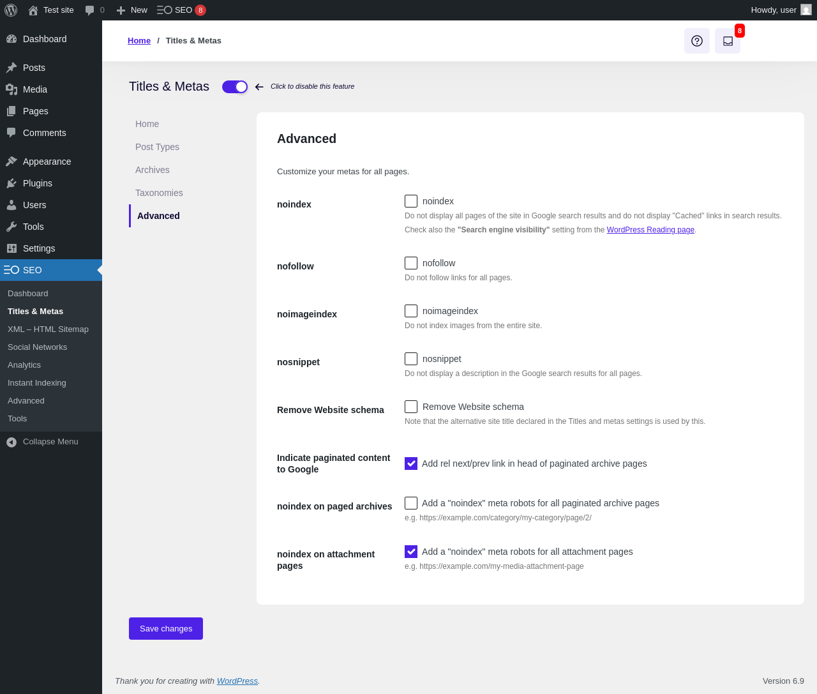
Task: Click the user avatar icon
Action: pos(806,10)
